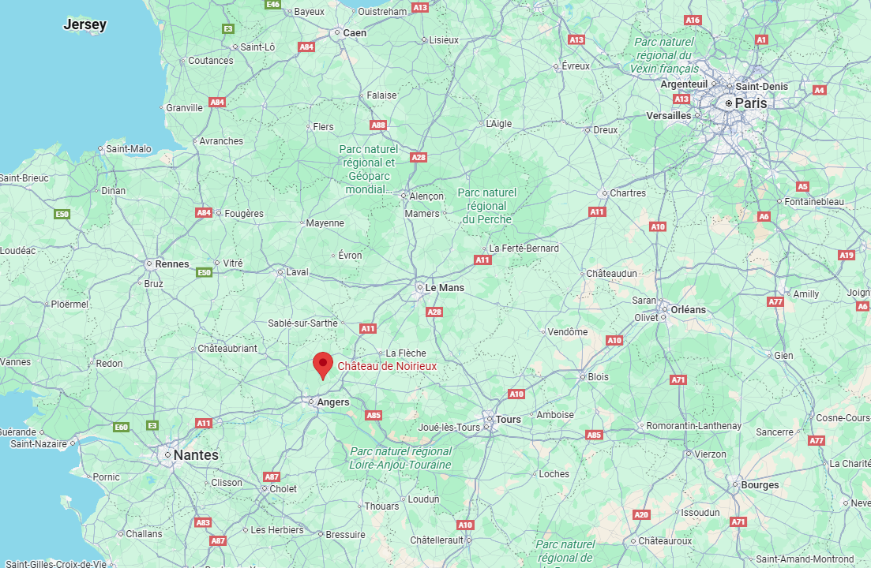This screenshot has height=568, width=871.
Task: Open the Château de Noirieux label
Action: click(x=387, y=366)
